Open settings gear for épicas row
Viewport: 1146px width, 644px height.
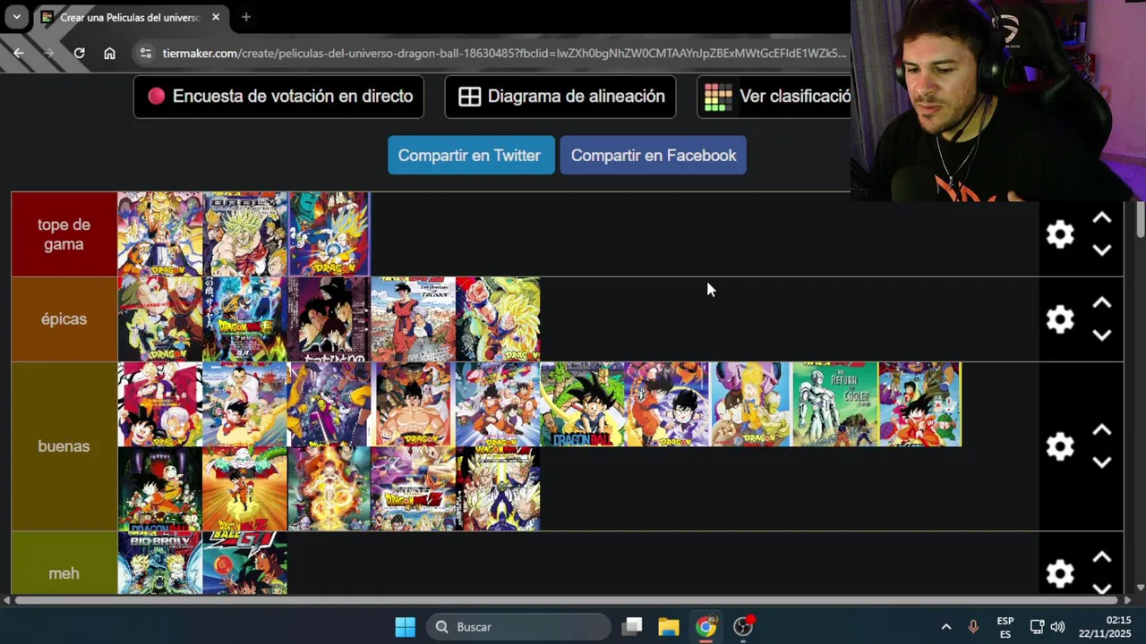click(x=1060, y=319)
